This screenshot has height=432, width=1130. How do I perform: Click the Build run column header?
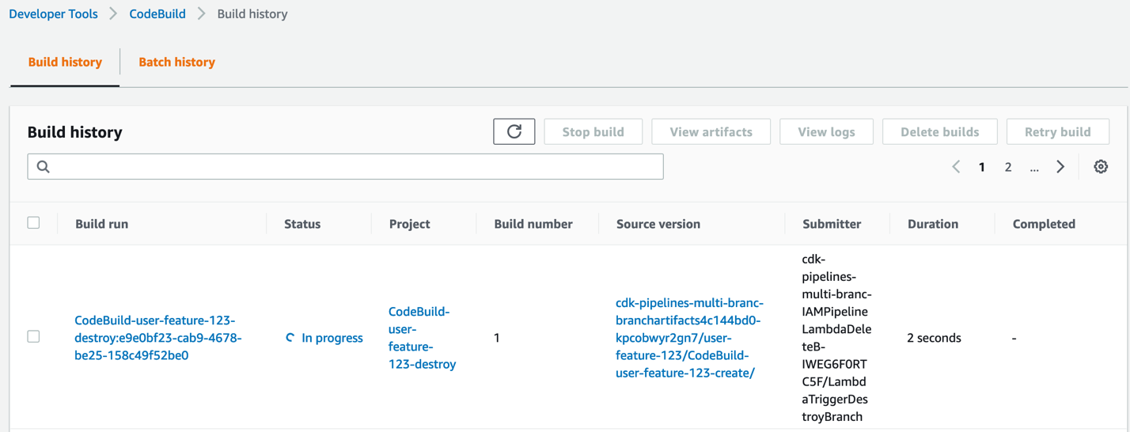point(101,224)
